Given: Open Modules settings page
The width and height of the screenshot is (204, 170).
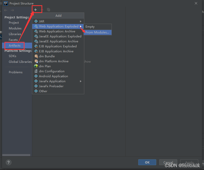Looking at the screenshot, I should (x=15, y=28).
